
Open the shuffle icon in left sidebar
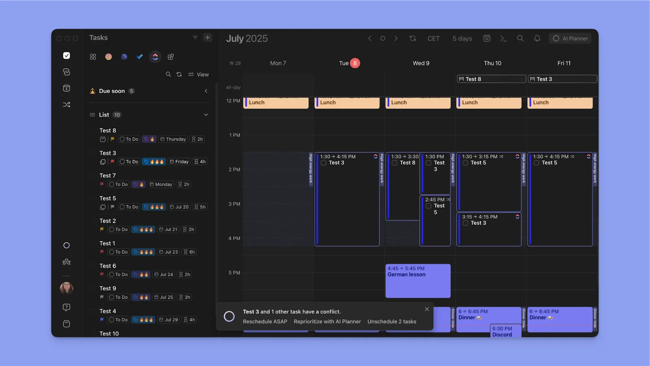tap(67, 105)
